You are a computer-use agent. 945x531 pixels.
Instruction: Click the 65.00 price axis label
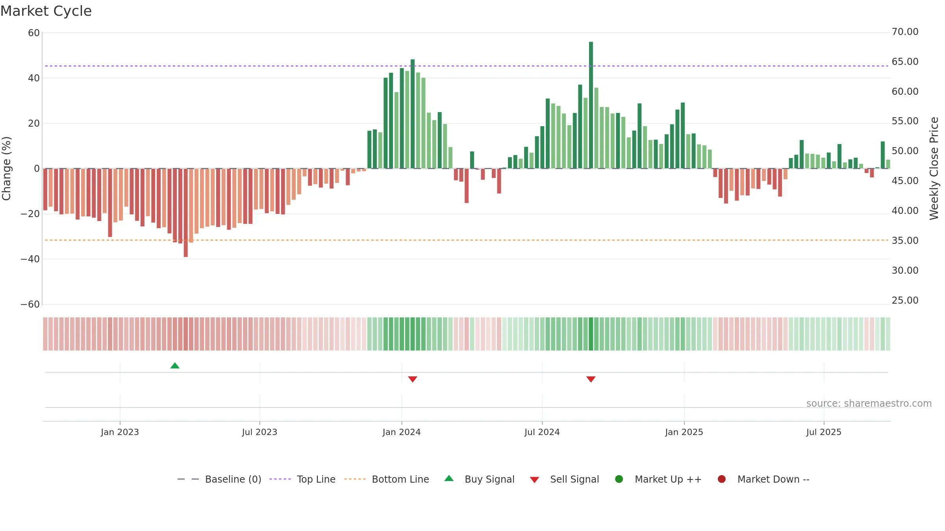pyautogui.click(x=905, y=62)
